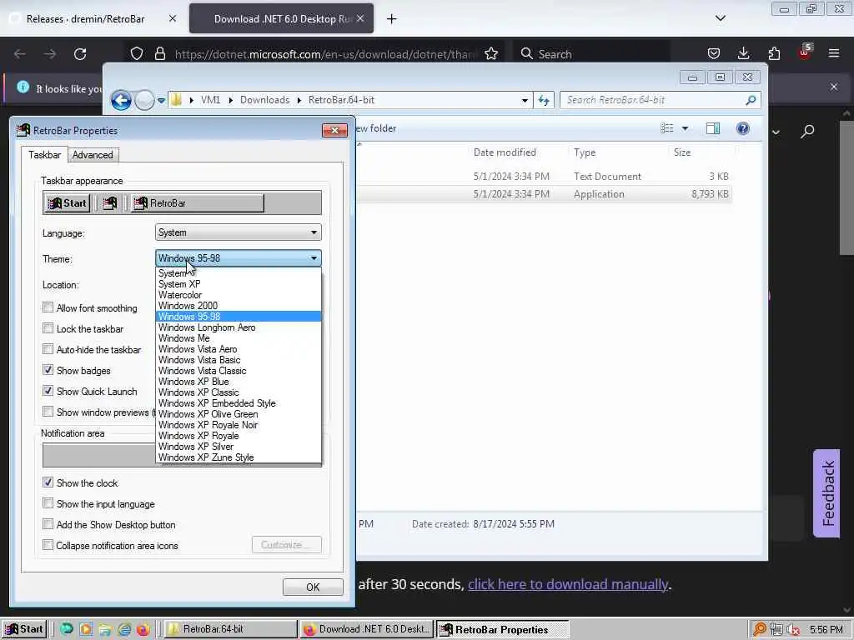This screenshot has width=854, height=640.
Task: Open the Language dropdown
Action: [238, 232]
